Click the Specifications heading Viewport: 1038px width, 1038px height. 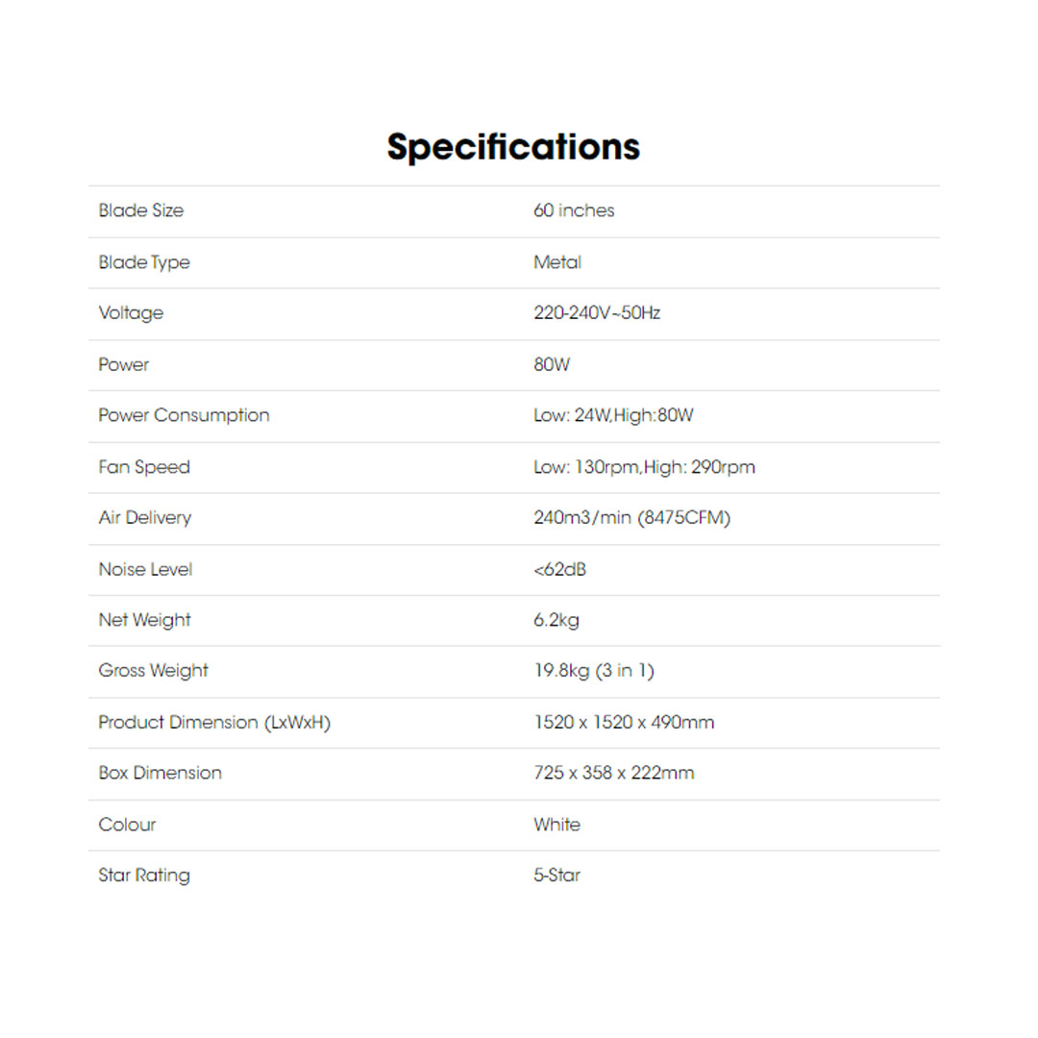(513, 147)
